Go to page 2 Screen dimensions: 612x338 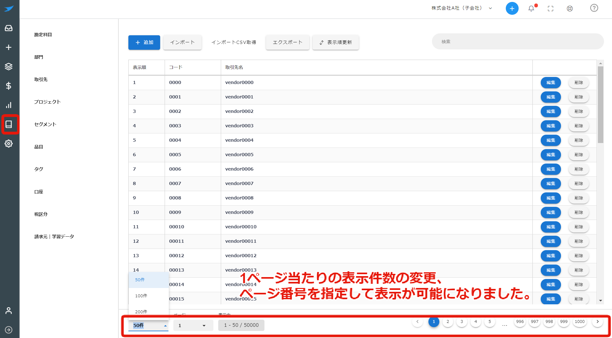448,322
